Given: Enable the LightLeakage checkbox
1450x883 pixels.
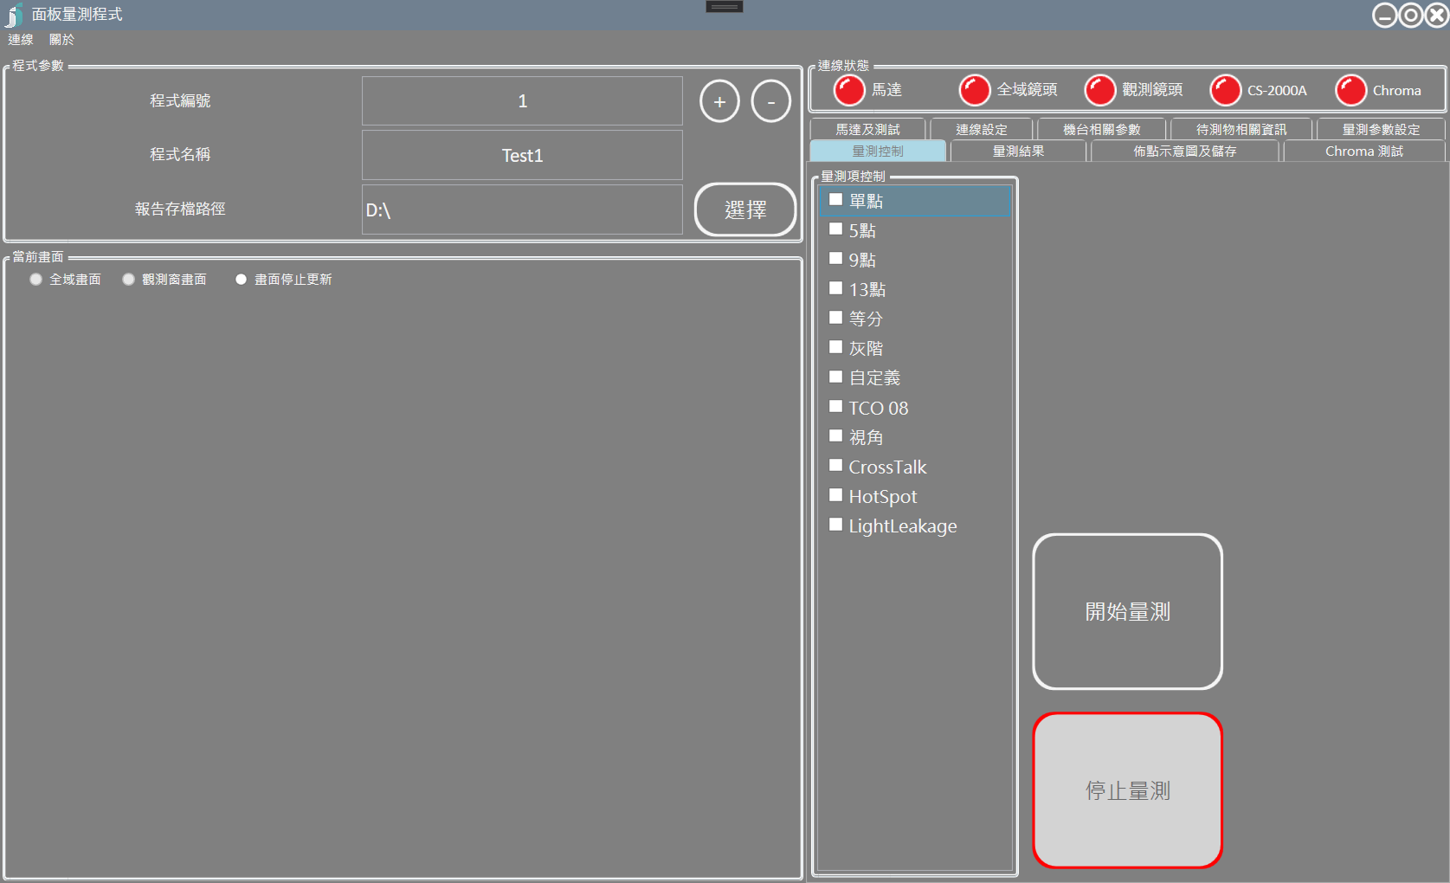Looking at the screenshot, I should [836, 525].
